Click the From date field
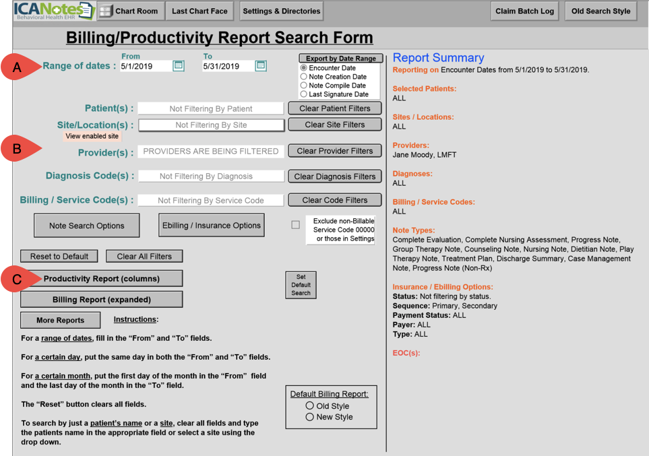 (146, 66)
